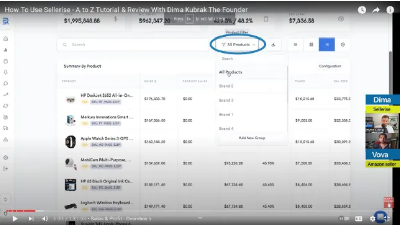Image resolution: width=400 pixels, height=225 pixels.
Task: Click the dropdown Search field
Action: pyautogui.click(x=252, y=59)
